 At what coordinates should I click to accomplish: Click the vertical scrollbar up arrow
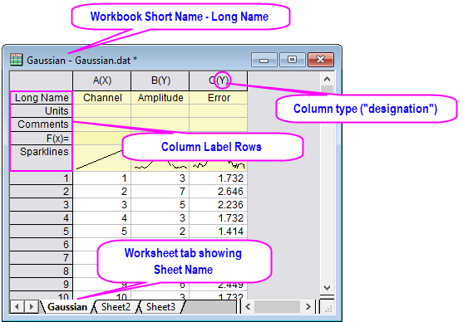(x=327, y=79)
